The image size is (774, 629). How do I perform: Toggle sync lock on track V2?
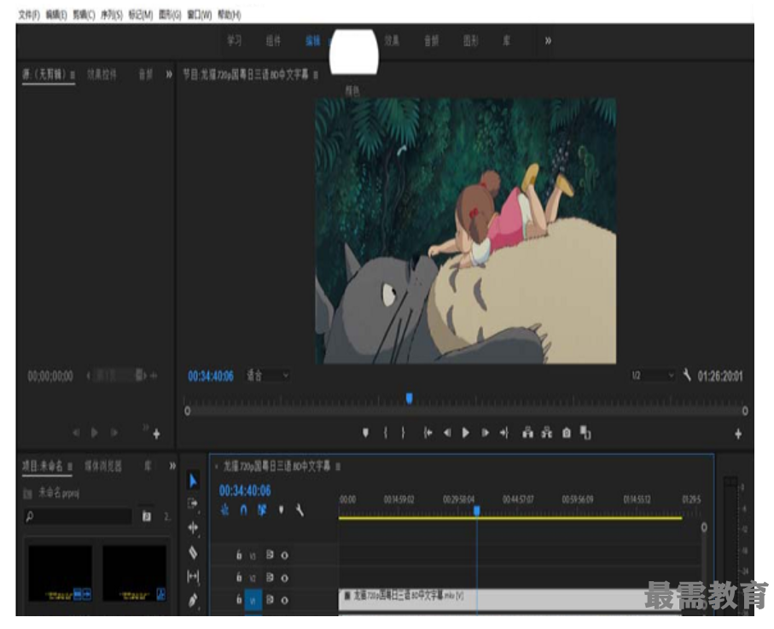(270, 577)
